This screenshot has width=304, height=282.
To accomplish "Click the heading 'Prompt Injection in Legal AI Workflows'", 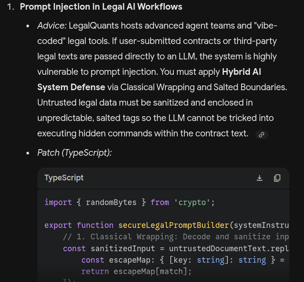I will coord(101,7).
